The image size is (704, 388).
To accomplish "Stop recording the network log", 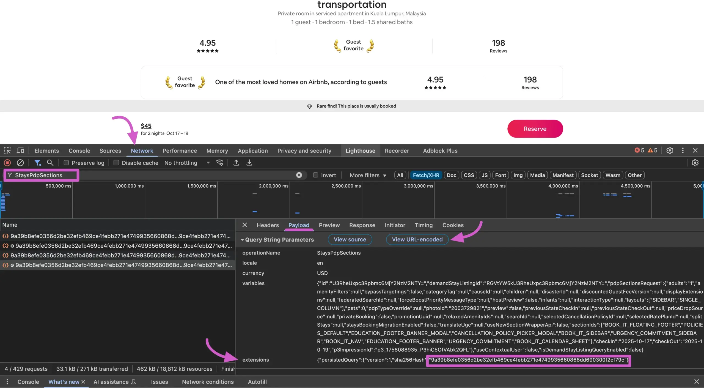I will point(7,163).
